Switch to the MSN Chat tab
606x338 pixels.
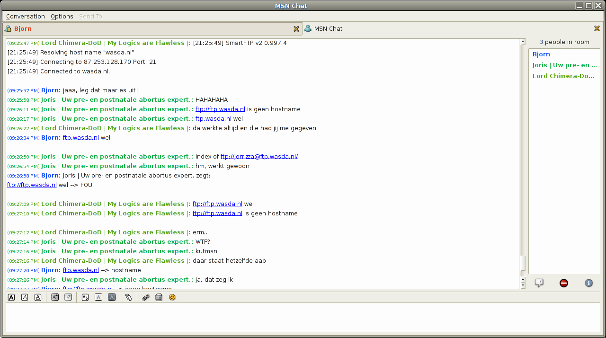coord(454,28)
